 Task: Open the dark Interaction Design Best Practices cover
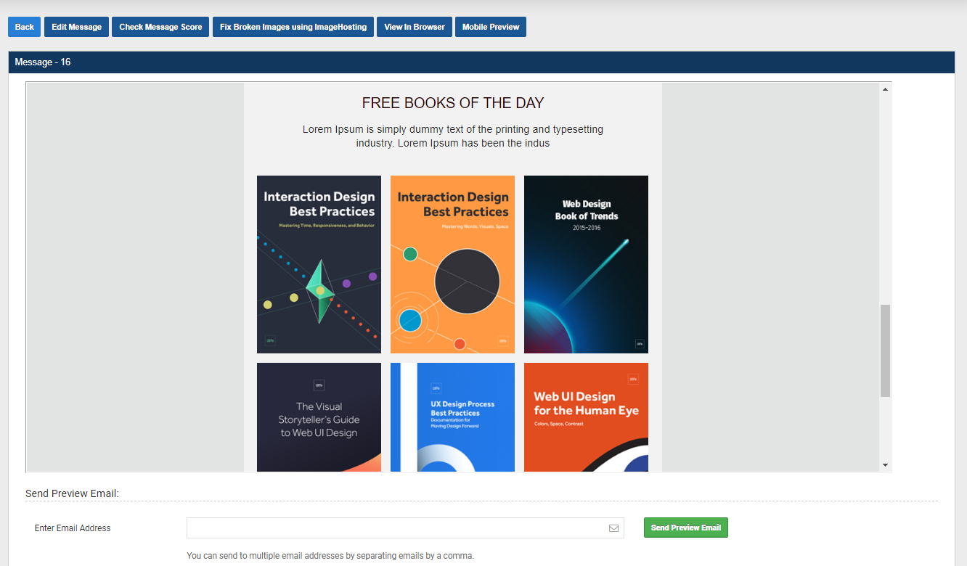tap(319, 264)
